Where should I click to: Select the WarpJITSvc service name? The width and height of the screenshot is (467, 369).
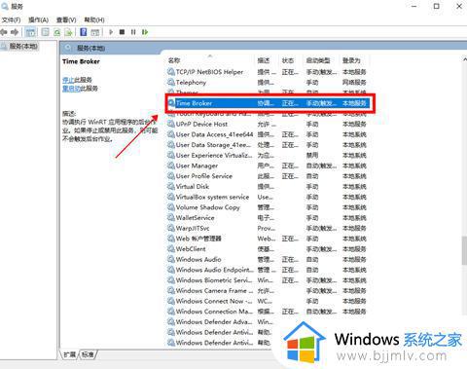(x=193, y=228)
